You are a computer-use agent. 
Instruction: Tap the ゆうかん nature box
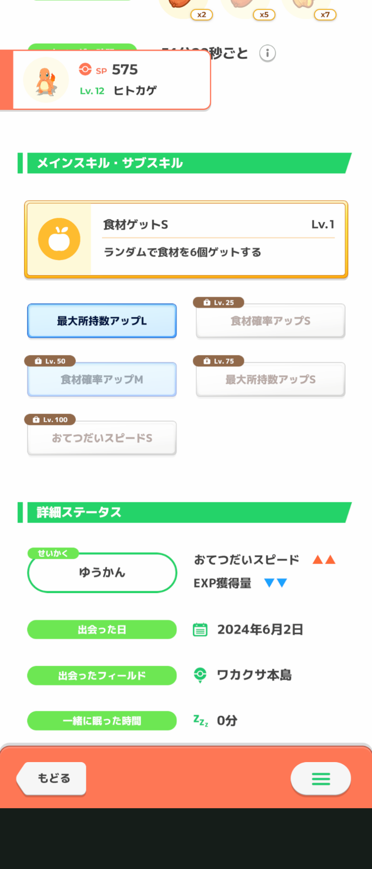[x=102, y=573]
